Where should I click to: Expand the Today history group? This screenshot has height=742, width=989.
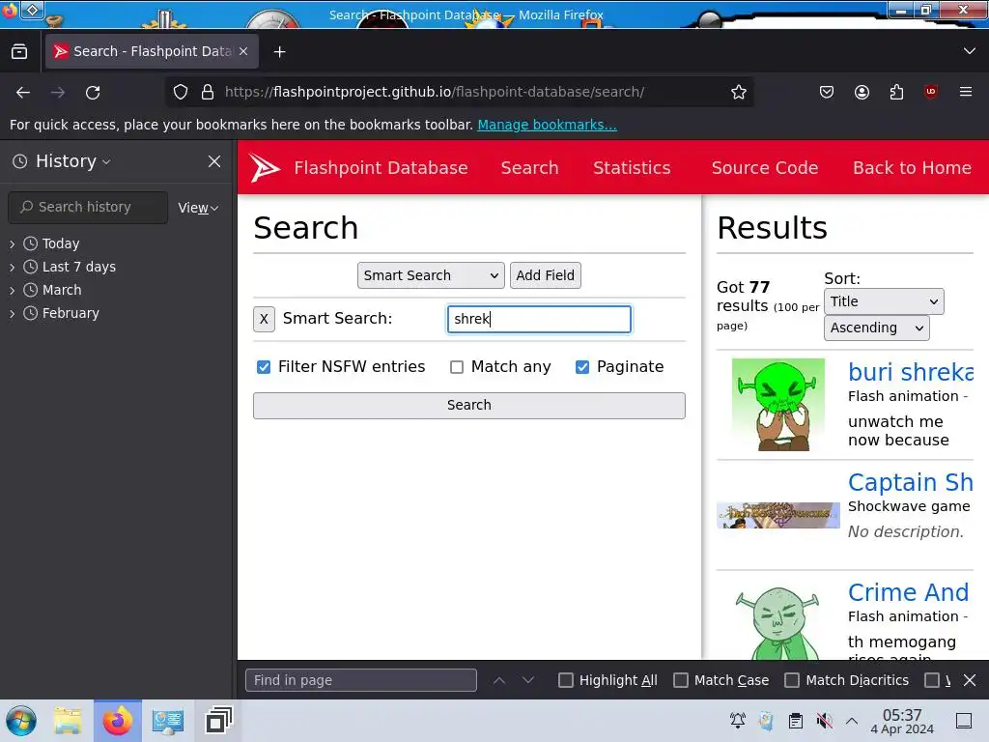click(12, 243)
